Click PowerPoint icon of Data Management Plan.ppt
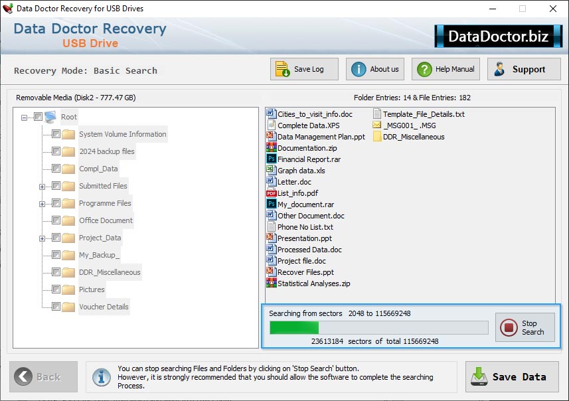 271,137
